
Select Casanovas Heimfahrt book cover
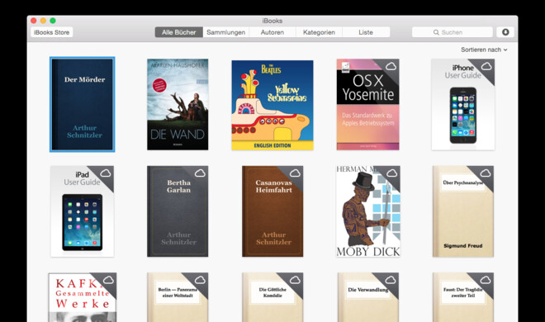[272, 211]
